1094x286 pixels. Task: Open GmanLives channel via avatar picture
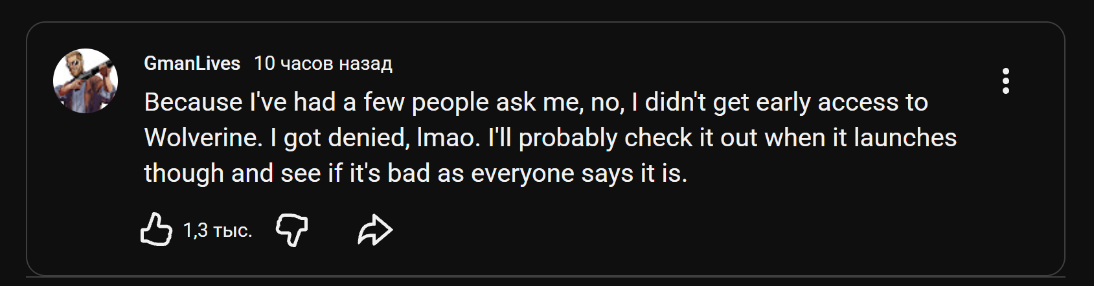(85, 81)
